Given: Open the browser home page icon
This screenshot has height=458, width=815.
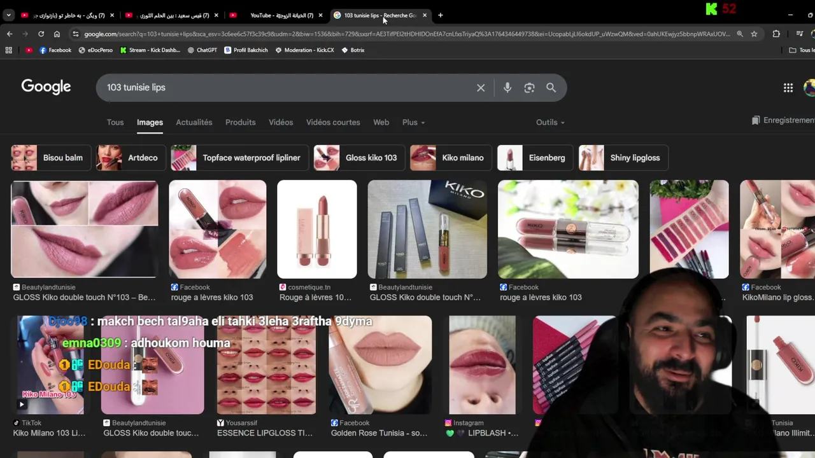Looking at the screenshot, I should click(57, 34).
